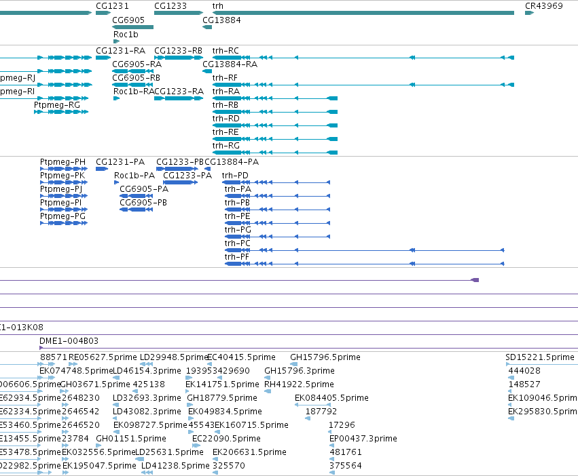Click the CG1233-RB transcript label

pyautogui.click(x=178, y=50)
